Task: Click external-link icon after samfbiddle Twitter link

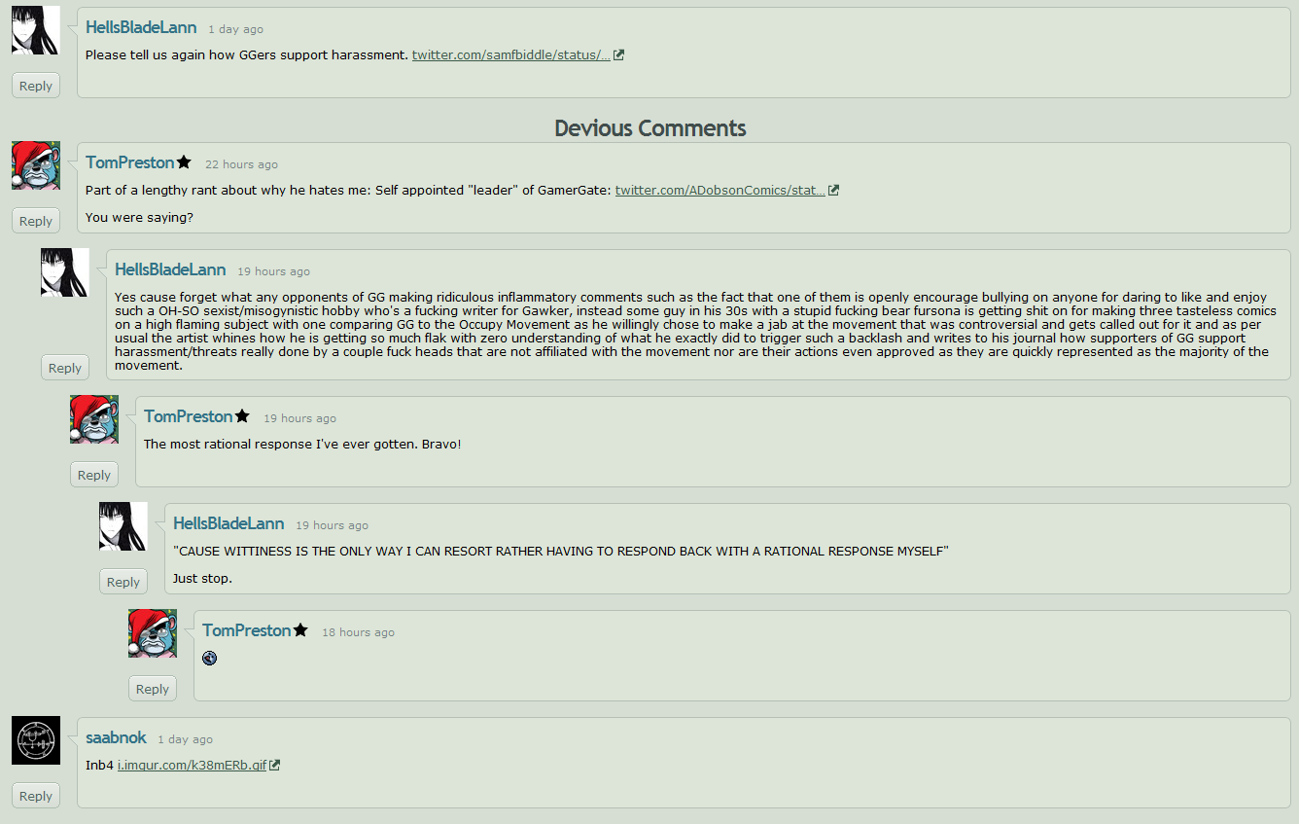Action: point(618,55)
